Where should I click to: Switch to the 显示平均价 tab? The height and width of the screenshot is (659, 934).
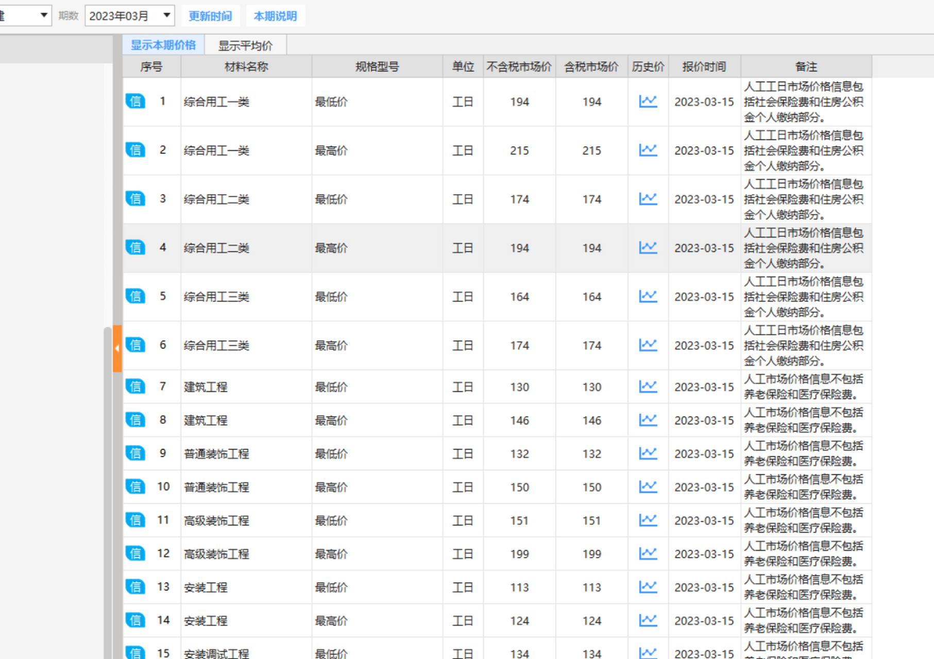pos(245,46)
